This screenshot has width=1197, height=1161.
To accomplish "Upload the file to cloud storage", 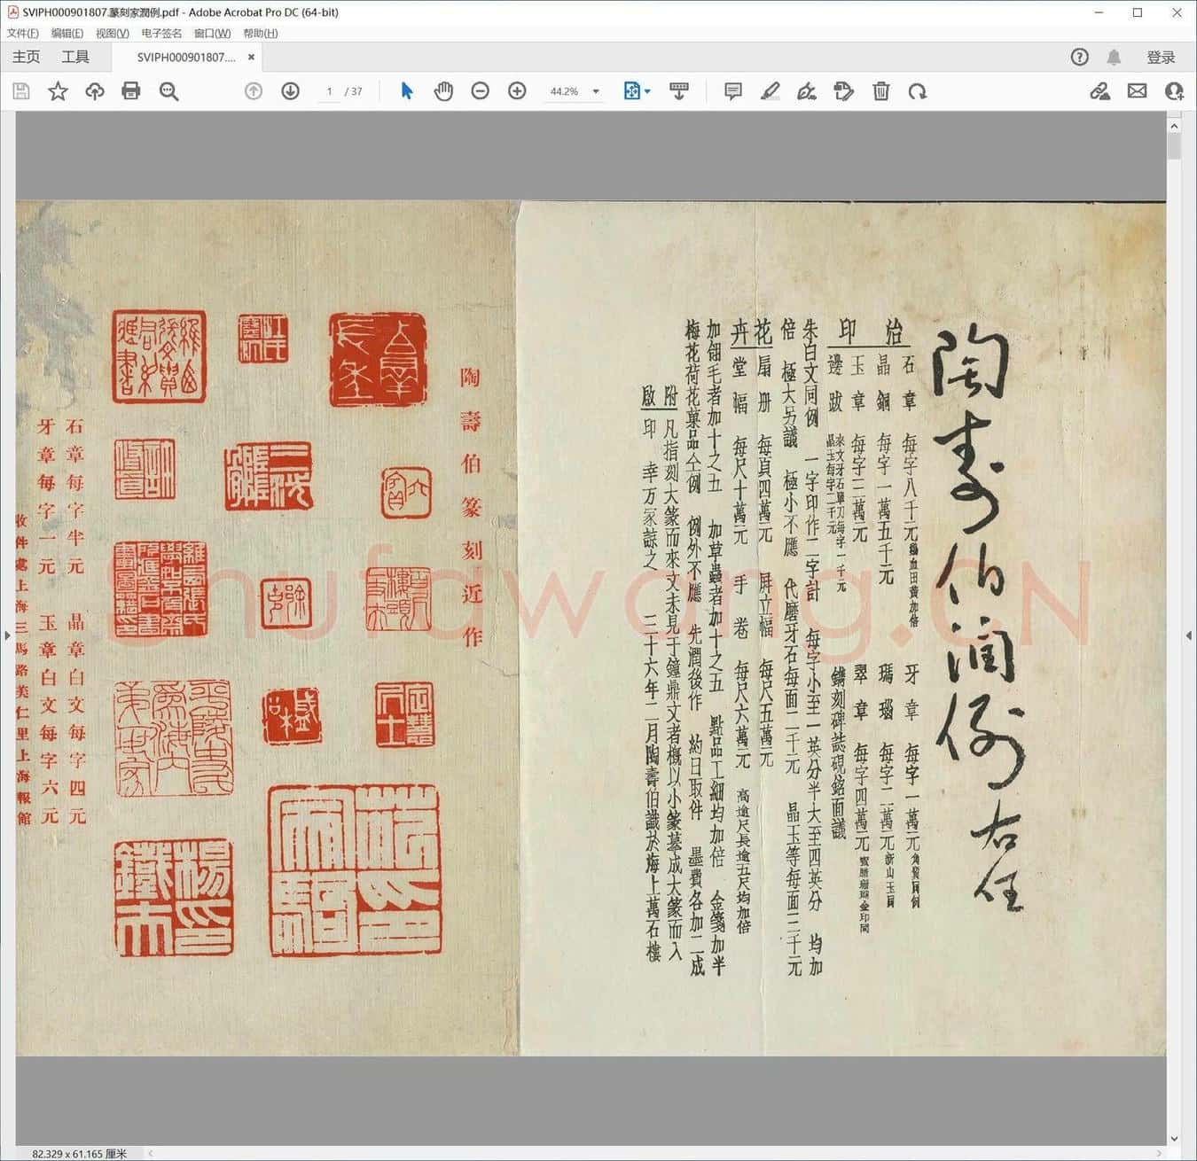I will point(95,91).
